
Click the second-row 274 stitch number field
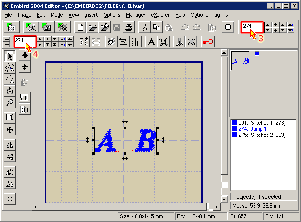coord(25,41)
